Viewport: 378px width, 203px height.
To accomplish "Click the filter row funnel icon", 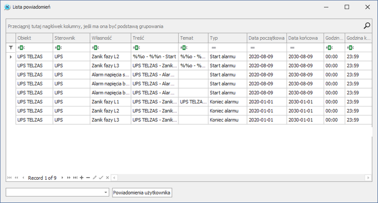I will 11,47.
